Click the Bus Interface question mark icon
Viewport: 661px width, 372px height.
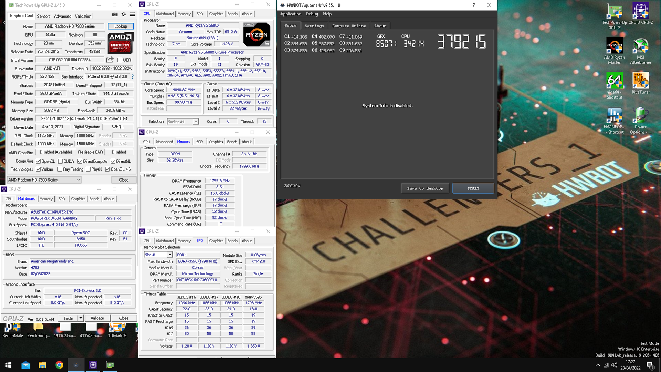point(132,76)
